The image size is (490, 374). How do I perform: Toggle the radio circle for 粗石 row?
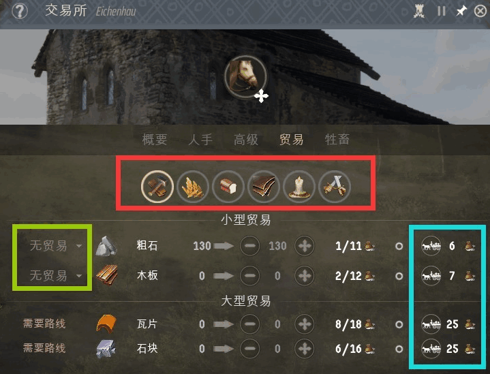click(x=399, y=246)
